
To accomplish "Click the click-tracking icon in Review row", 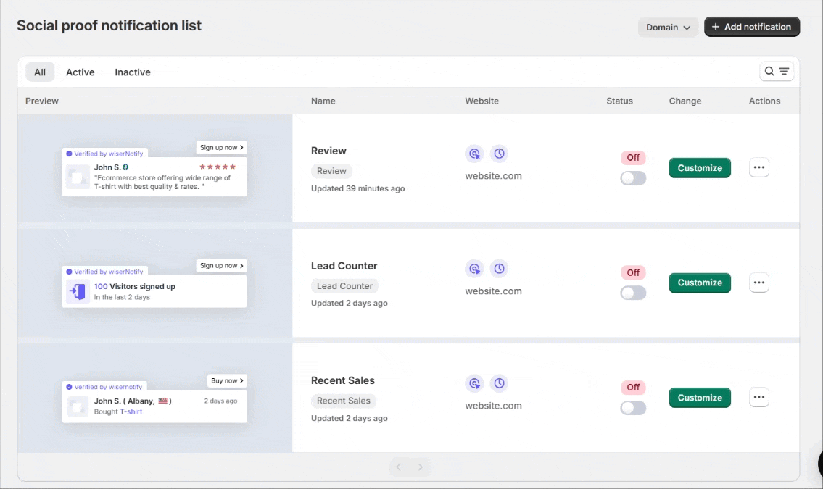I will [x=474, y=154].
